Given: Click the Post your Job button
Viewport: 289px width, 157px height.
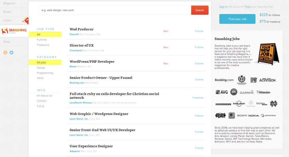Looking at the screenshot, I should coord(237,19).
